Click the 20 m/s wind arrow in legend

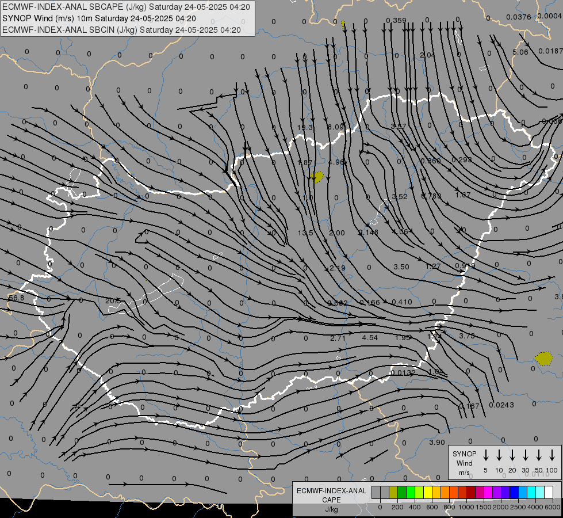click(x=512, y=455)
